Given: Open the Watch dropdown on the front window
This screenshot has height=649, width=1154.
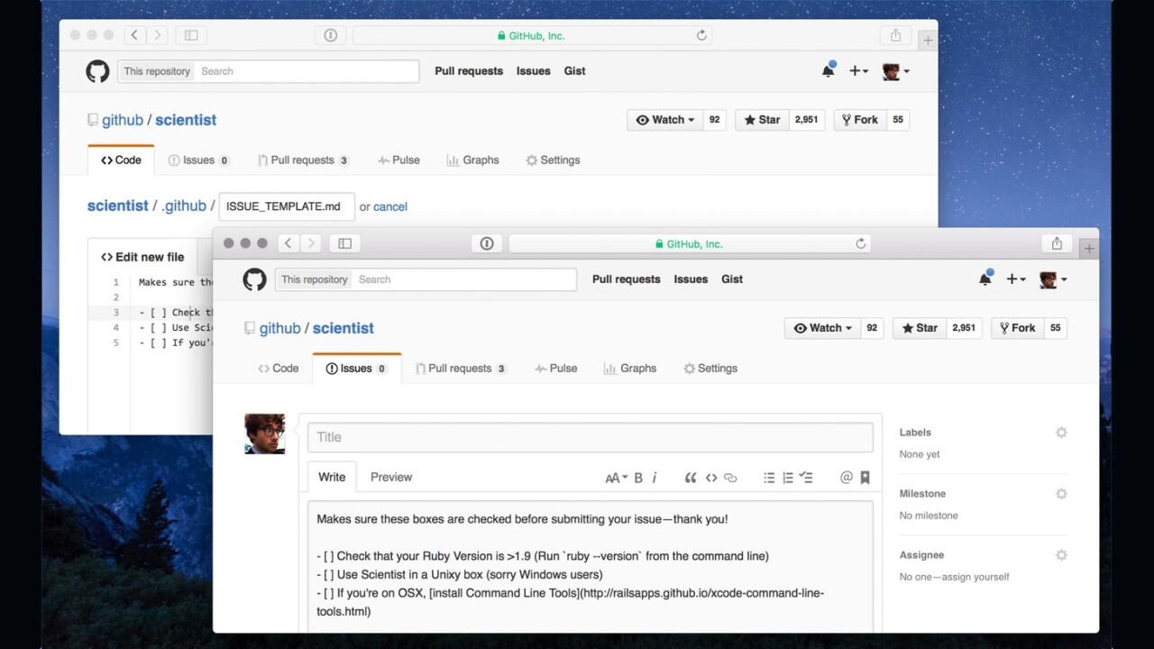Looking at the screenshot, I should (x=821, y=328).
